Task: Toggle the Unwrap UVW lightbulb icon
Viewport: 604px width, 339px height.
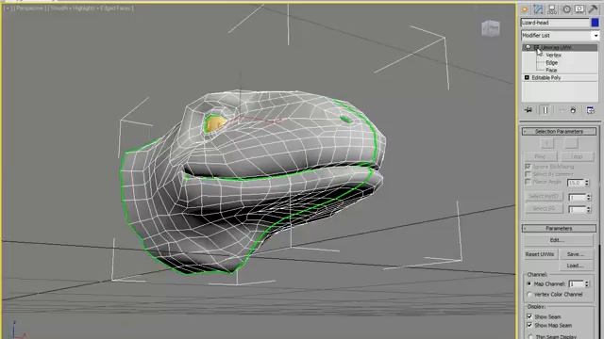Action: pyautogui.click(x=528, y=47)
